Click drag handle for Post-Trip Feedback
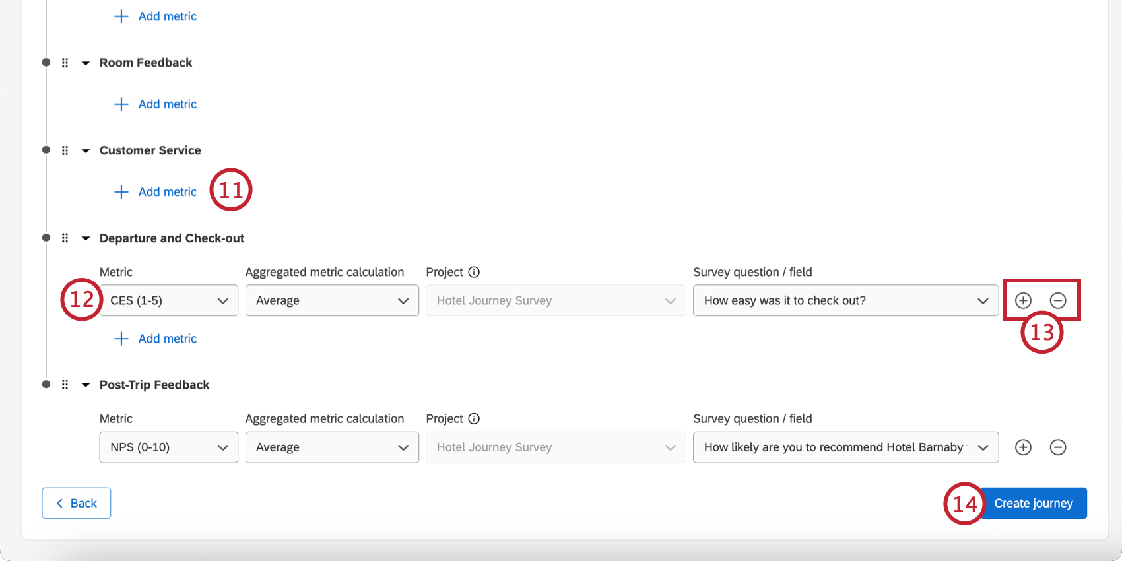Screen dimensions: 1122x561 click(65, 385)
